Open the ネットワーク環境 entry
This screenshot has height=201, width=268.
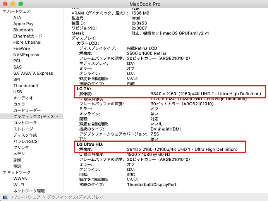[29, 191]
